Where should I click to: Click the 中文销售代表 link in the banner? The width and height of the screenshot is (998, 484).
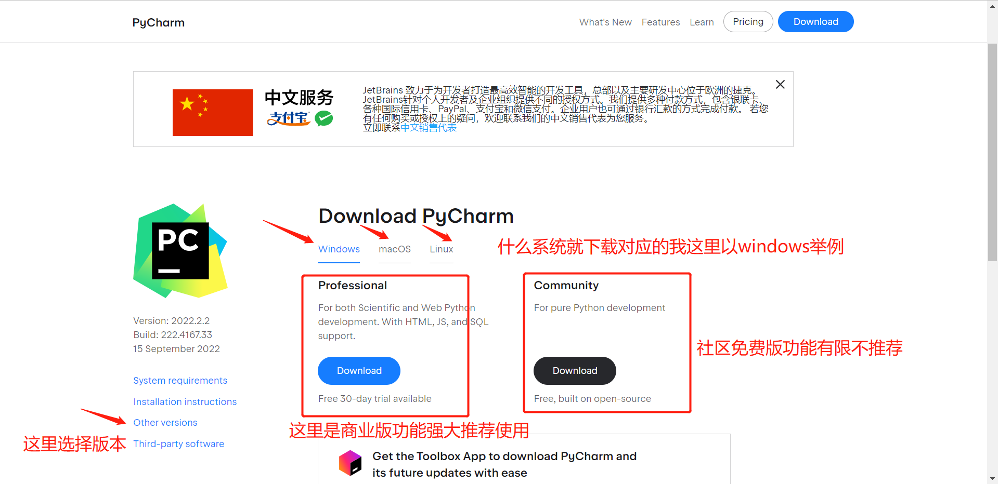429,128
